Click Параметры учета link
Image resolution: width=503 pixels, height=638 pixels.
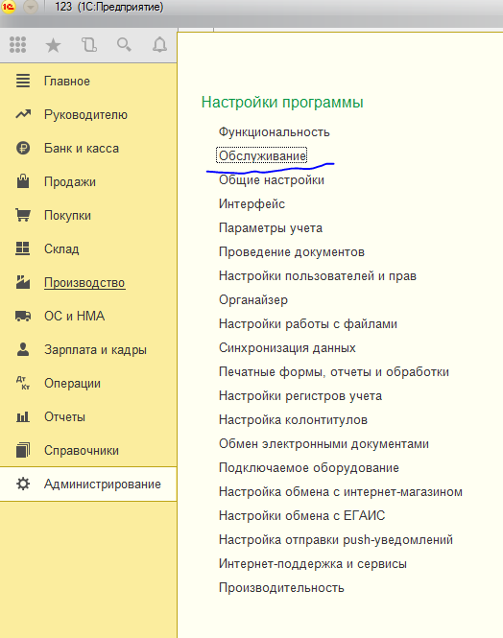tap(271, 227)
